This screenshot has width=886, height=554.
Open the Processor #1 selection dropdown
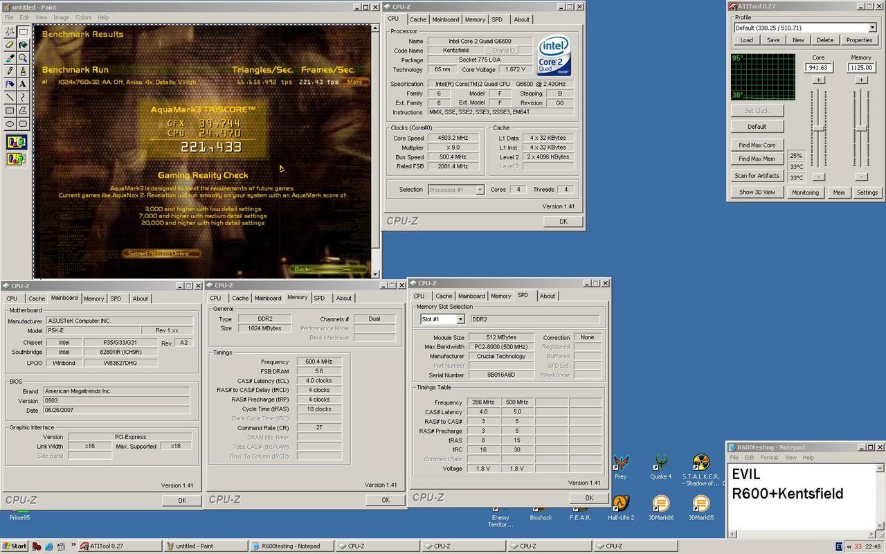(x=479, y=190)
